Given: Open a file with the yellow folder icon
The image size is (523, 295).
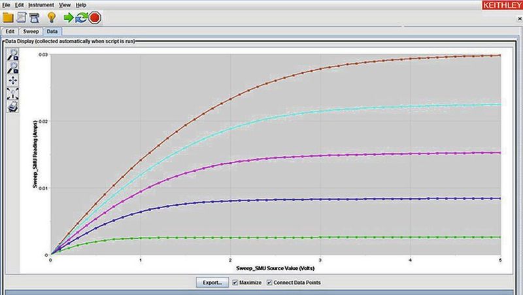Looking at the screenshot, I should click(8, 18).
